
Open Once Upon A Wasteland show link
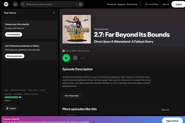pyautogui.click(x=124, y=42)
